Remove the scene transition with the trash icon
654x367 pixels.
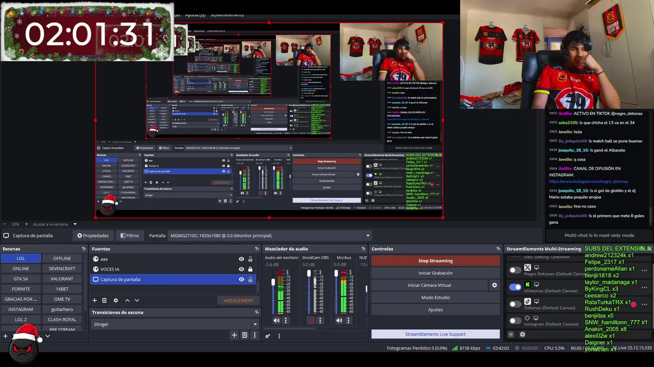pos(245,335)
